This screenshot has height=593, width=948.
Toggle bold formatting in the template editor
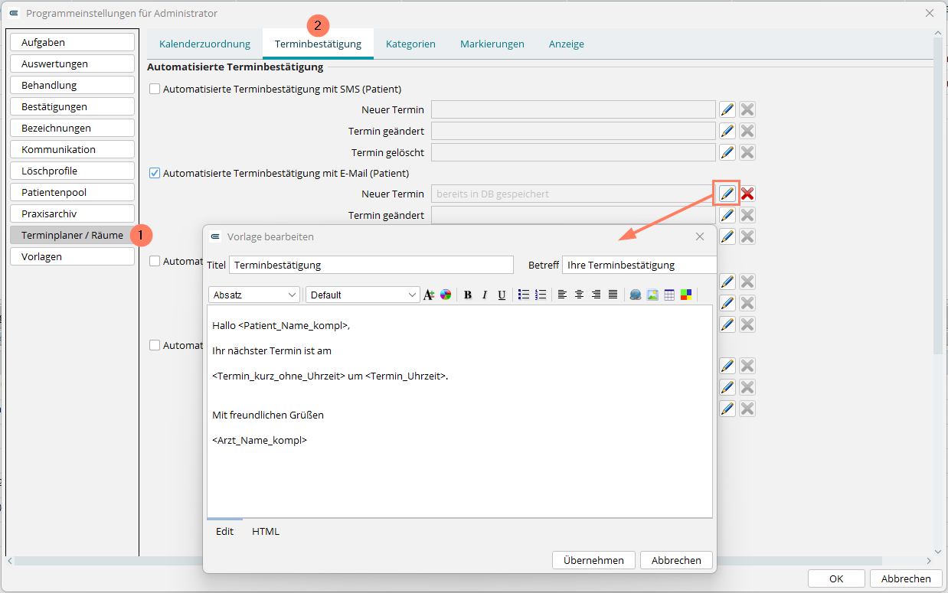coord(468,295)
